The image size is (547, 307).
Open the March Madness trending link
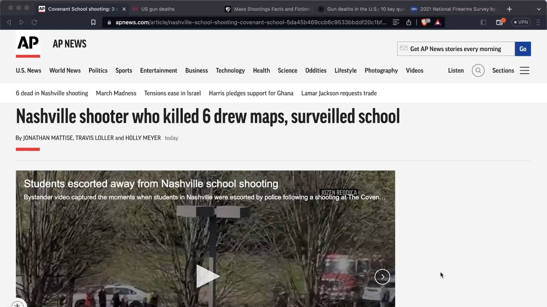click(116, 93)
